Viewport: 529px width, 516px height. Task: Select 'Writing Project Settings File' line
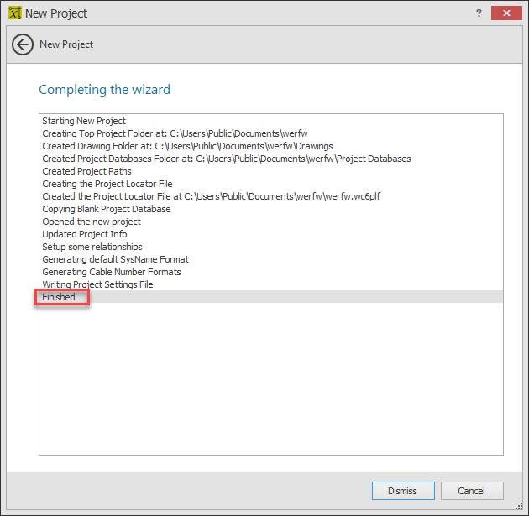click(271, 284)
